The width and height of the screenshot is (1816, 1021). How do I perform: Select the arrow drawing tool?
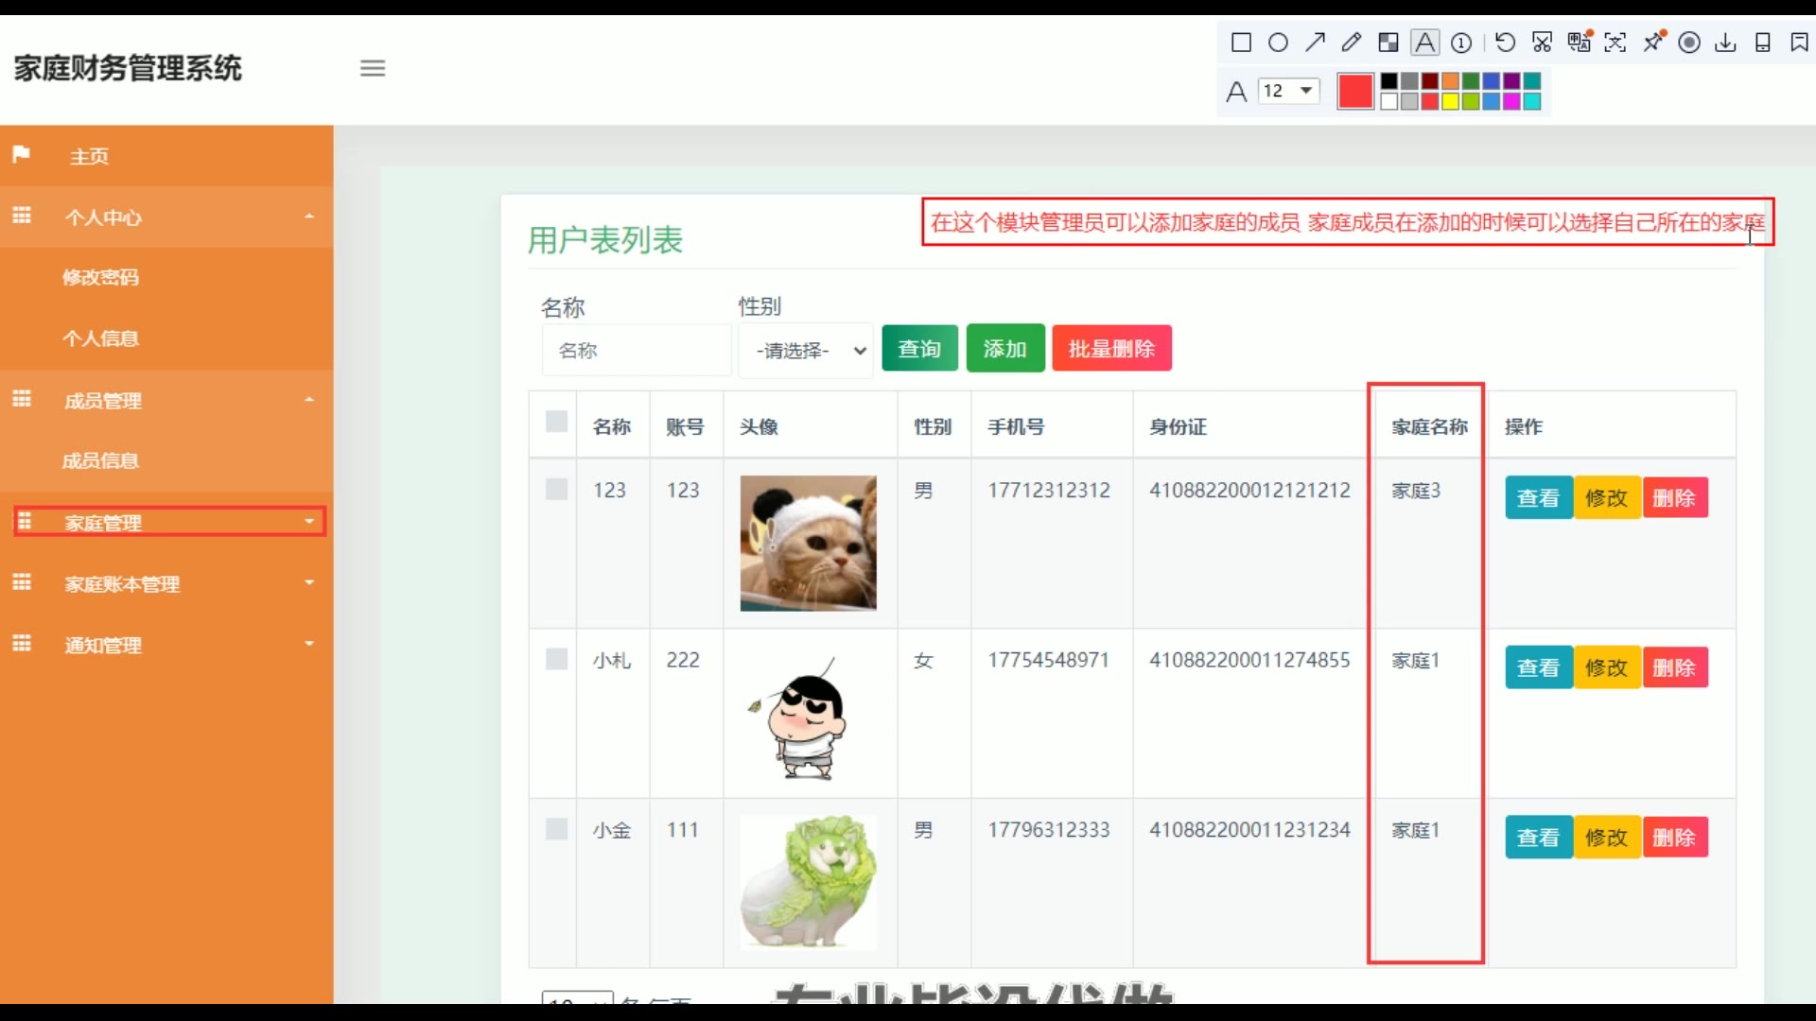click(x=1315, y=43)
